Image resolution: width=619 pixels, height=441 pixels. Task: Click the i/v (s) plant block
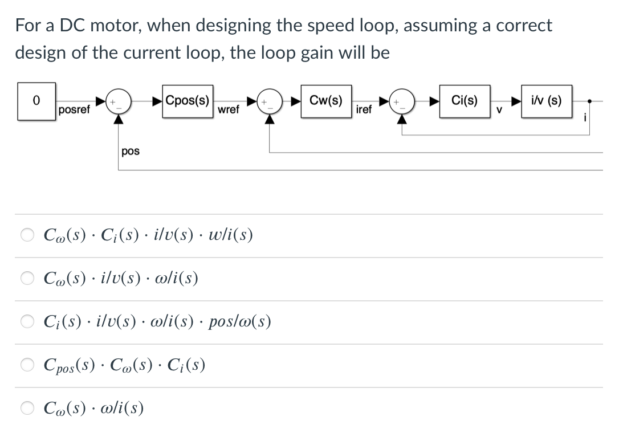pyautogui.click(x=545, y=100)
